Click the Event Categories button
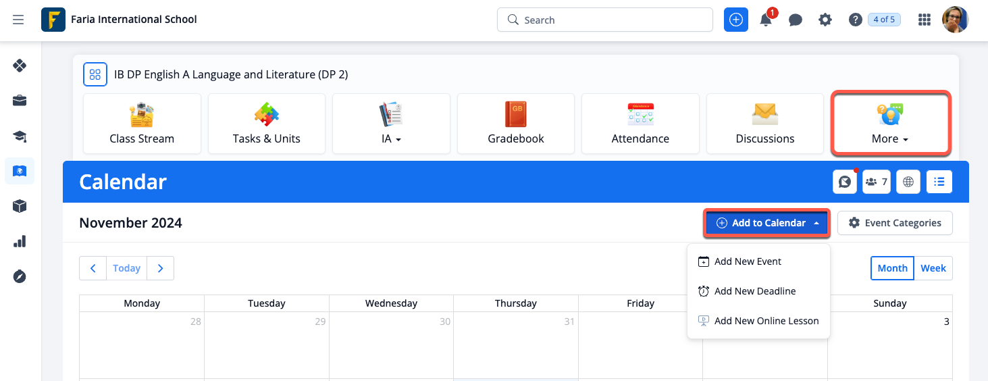 tap(895, 223)
